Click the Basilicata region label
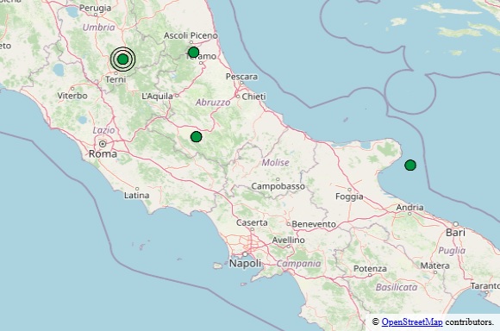 click(397, 287)
